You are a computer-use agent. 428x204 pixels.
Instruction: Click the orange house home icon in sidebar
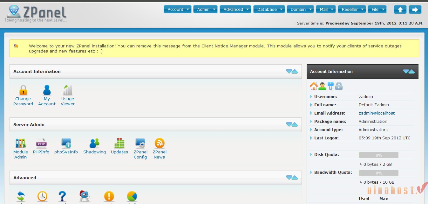point(314,86)
